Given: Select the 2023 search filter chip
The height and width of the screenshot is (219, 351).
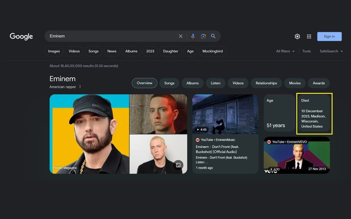Looking at the screenshot, I should tap(150, 51).
